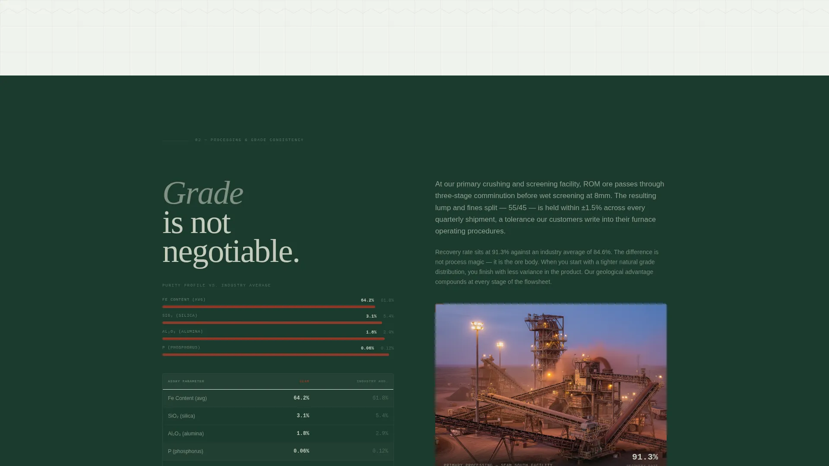Click "SIO₂ (SILICA)" label above its bar
The image size is (829, 466).
click(x=180, y=315)
